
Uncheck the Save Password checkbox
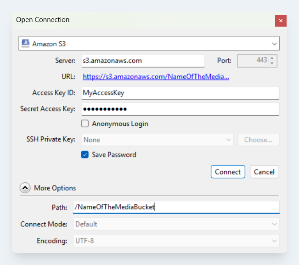pos(85,155)
